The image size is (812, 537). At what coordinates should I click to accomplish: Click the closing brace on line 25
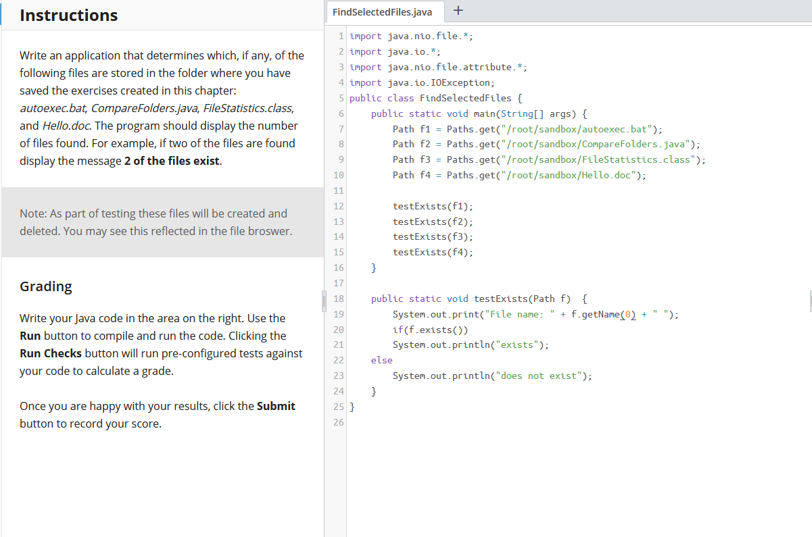coord(352,407)
